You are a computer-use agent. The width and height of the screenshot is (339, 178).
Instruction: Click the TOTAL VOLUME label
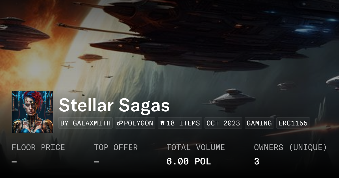click(x=195, y=147)
